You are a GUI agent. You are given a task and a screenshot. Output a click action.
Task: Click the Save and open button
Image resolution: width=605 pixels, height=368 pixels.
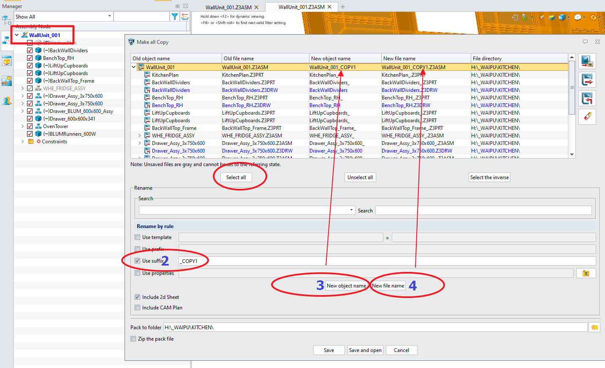pos(365,350)
